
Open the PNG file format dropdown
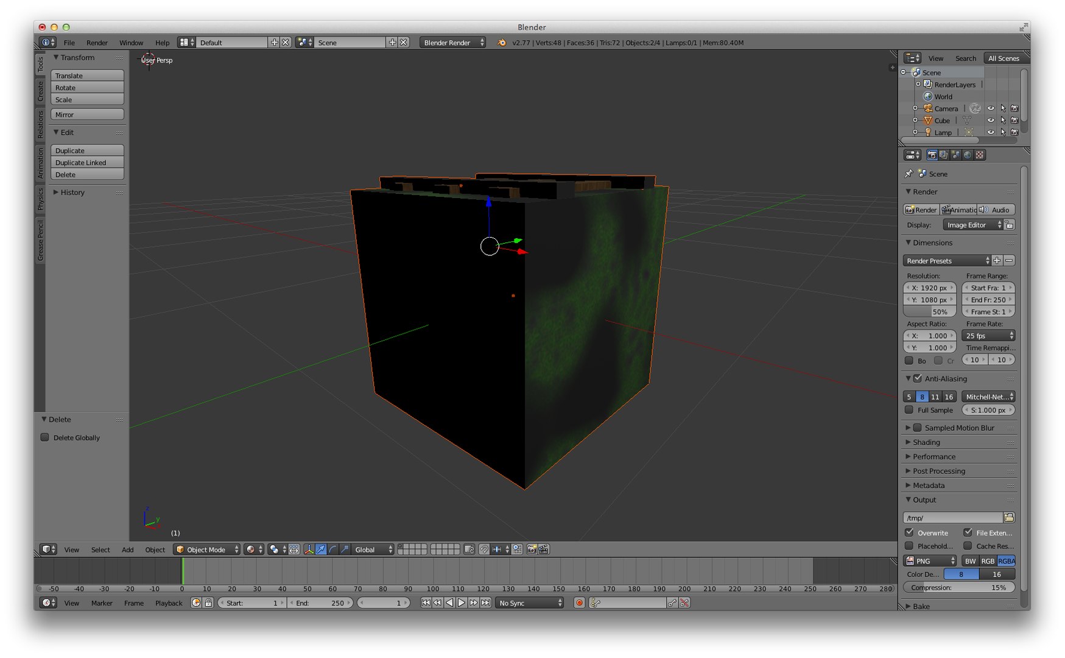[930, 561]
